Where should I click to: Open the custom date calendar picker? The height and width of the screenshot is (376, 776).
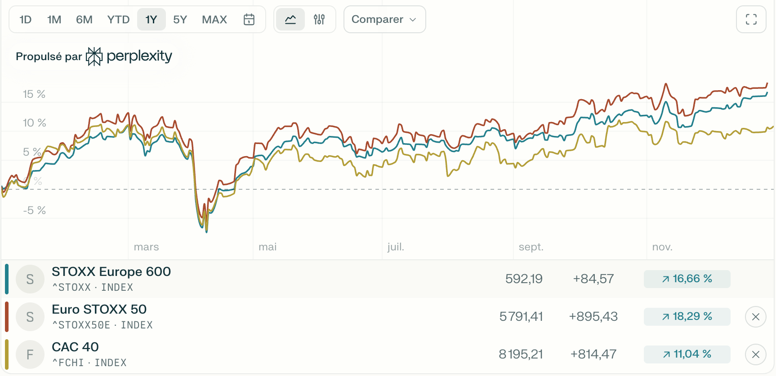pyautogui.click(x=249, y=19)
